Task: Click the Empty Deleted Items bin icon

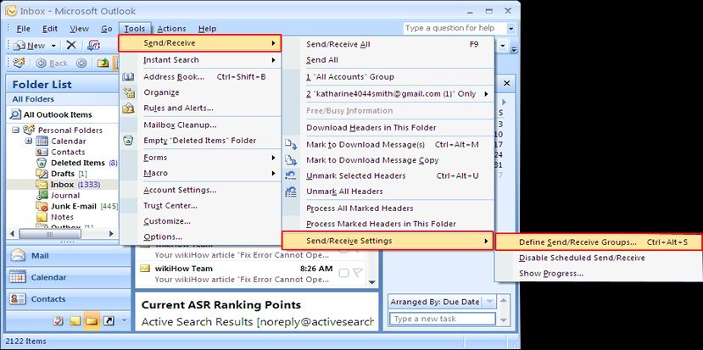Action: [129, 141]
